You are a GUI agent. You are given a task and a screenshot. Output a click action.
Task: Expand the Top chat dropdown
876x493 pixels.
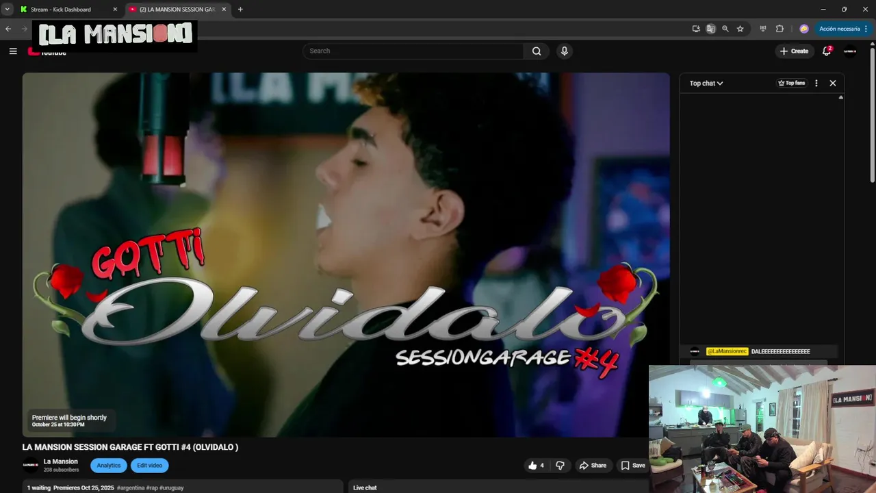coord(706,84)
